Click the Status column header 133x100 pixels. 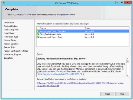point(106,28)
